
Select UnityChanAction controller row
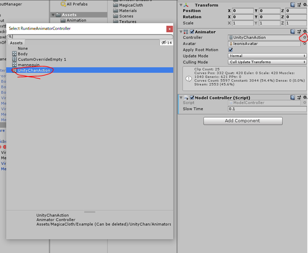[90, 70]
